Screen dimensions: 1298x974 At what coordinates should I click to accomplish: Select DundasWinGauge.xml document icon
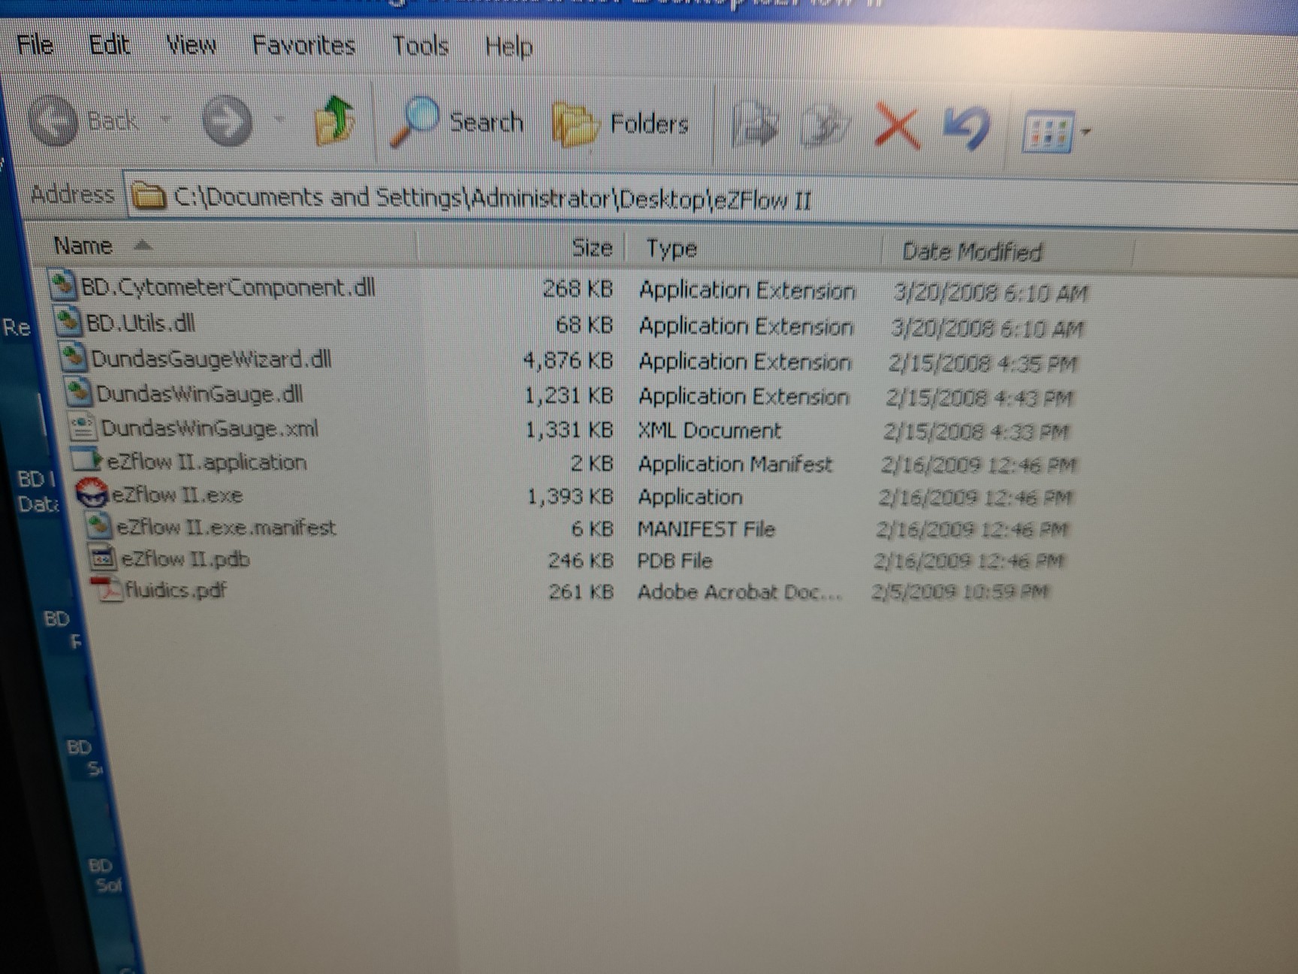click(82, 426)
